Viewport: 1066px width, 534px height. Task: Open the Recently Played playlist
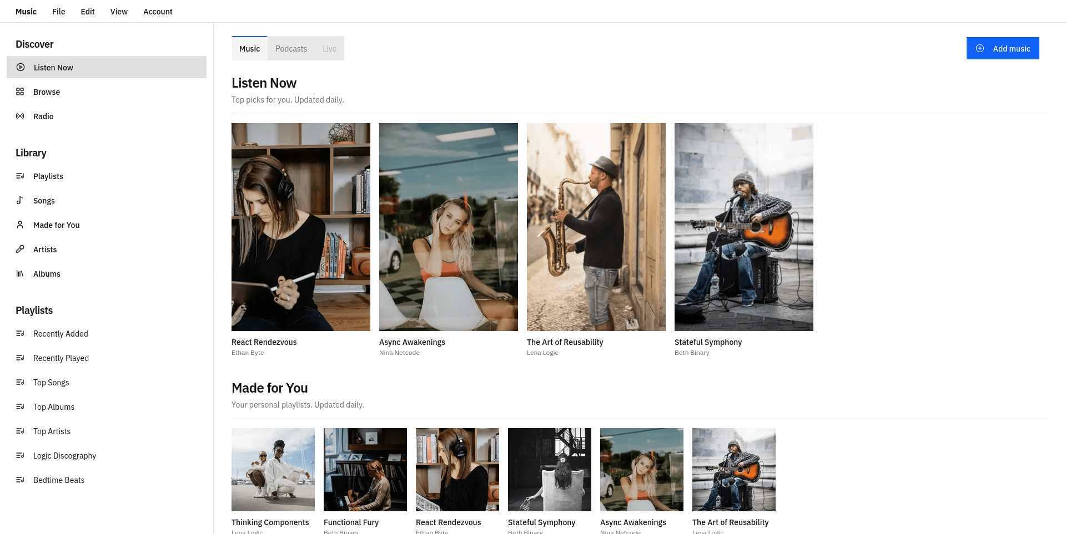[107, 358]
